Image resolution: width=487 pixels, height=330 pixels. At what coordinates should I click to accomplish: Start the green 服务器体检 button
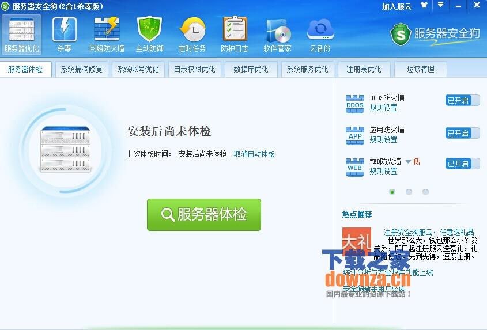204,215
